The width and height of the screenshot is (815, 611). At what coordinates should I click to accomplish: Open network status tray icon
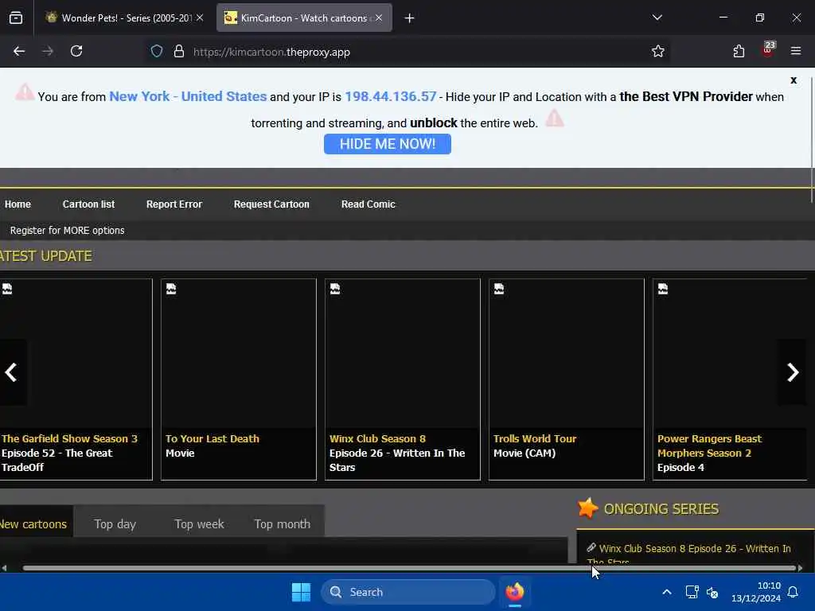coord(692,592)
